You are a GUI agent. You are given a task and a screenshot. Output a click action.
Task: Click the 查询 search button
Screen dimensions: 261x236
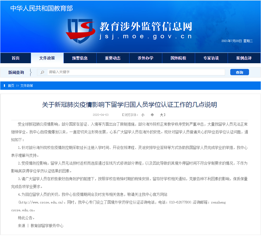point(239,72)
